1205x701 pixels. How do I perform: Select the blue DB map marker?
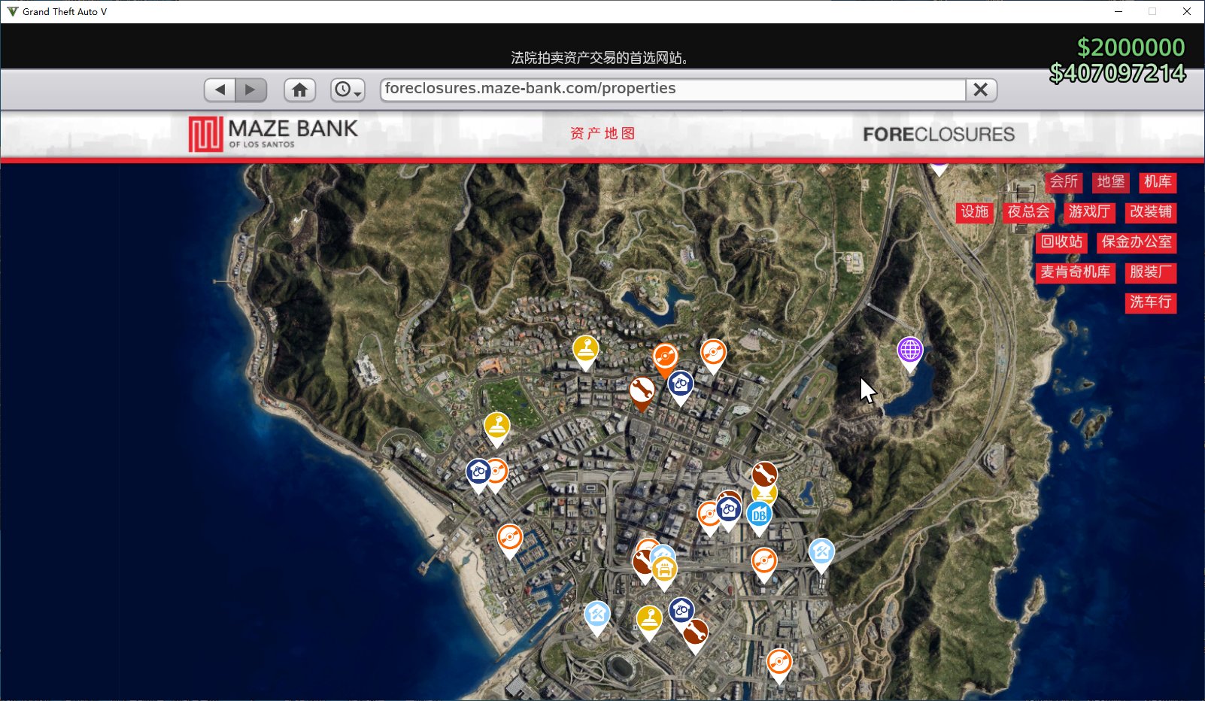pyautogui.click(x=759, y=515)
